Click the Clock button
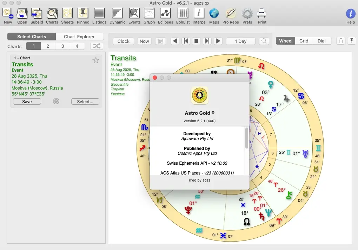 click(x=124, y=41)
